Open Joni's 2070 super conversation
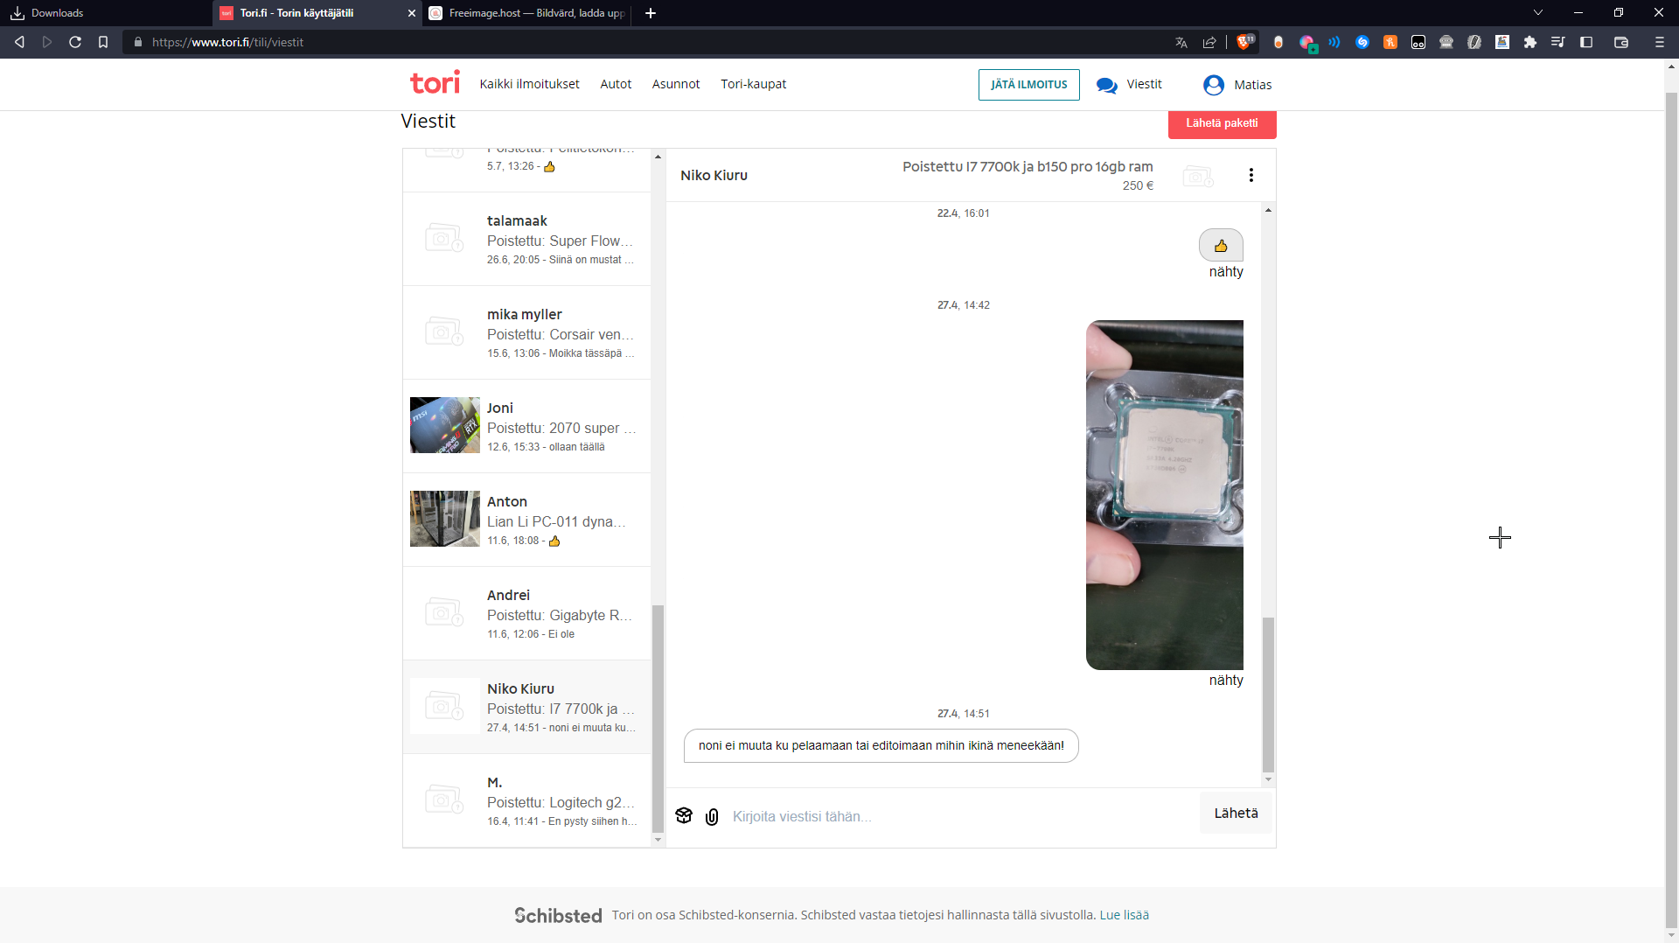 point(526,426)
